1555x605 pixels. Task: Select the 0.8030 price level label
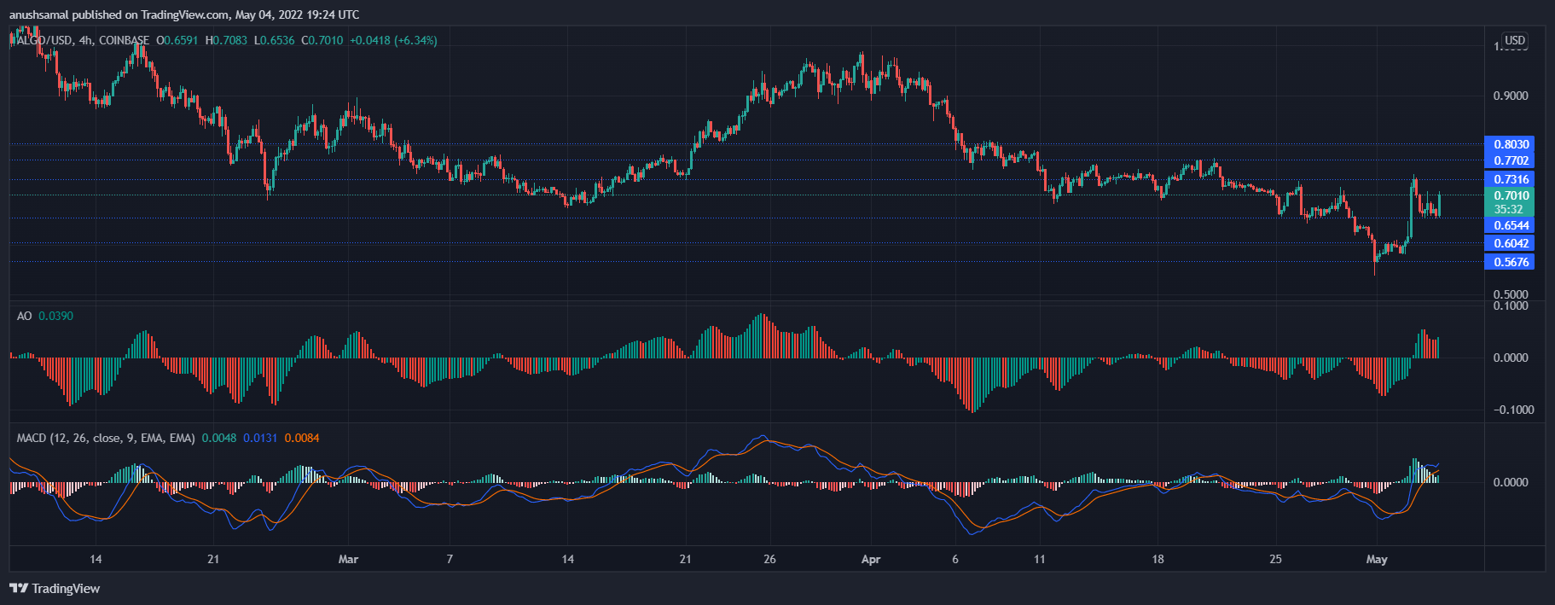(1510, 144)
